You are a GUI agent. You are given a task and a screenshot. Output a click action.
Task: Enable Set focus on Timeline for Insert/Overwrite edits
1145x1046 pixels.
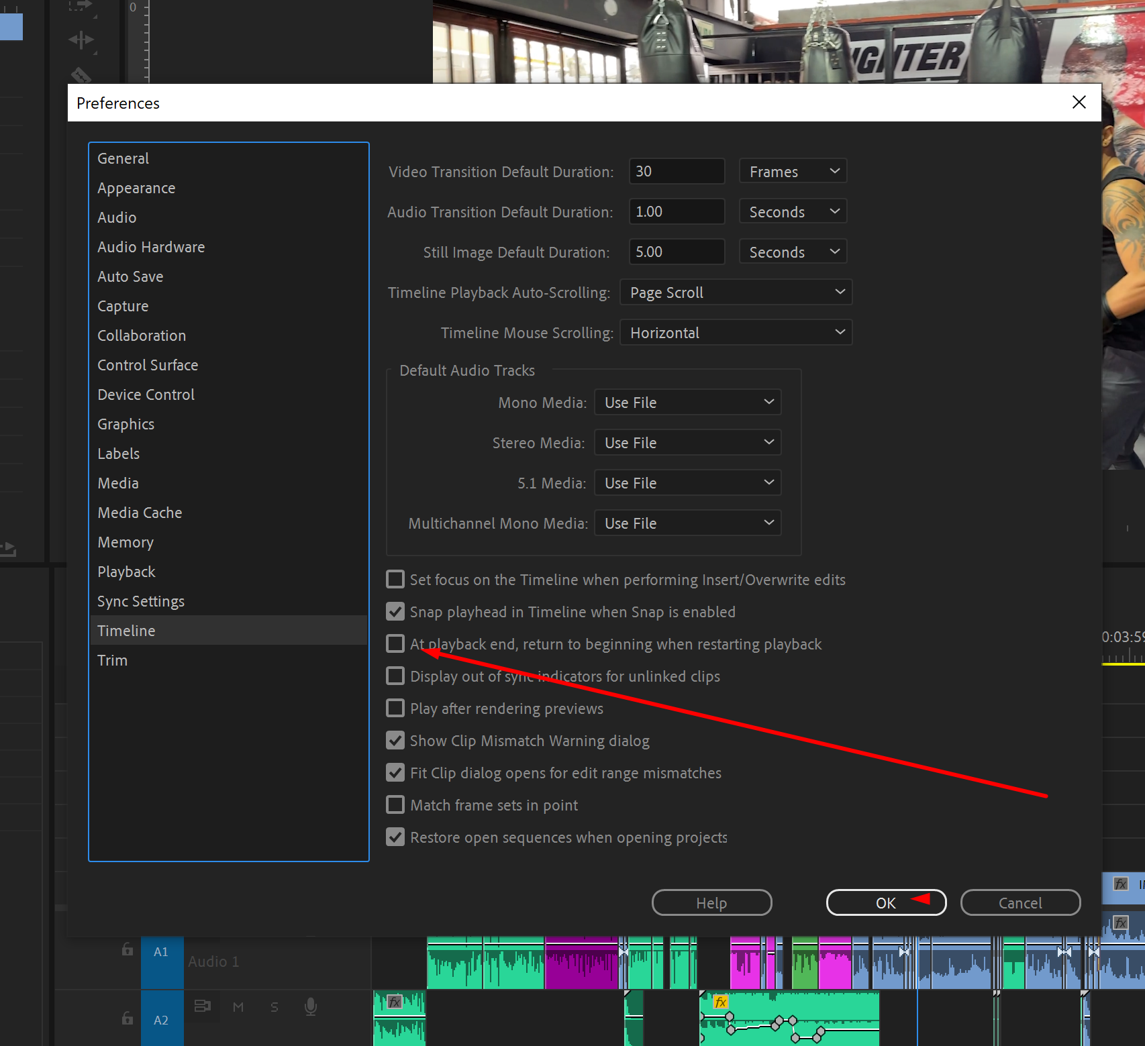(395, 579)
